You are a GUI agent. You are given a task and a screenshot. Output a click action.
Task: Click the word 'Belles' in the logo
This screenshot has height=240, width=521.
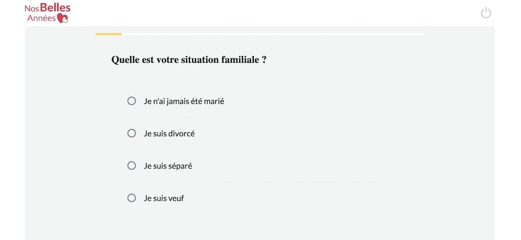pyautogui.click(x=55, y=7)
